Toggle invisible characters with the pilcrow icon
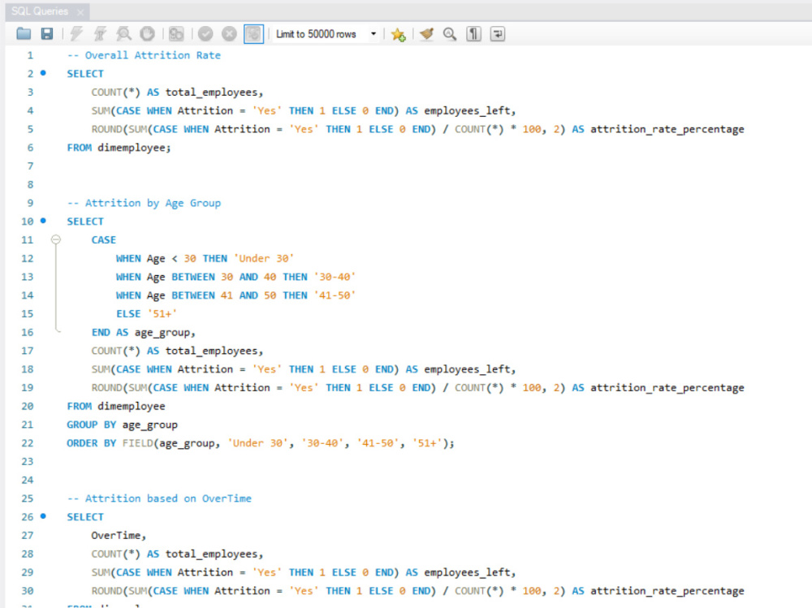Viewport: 812px width, 608px height. pyautogui.click(x=474, y=34)
